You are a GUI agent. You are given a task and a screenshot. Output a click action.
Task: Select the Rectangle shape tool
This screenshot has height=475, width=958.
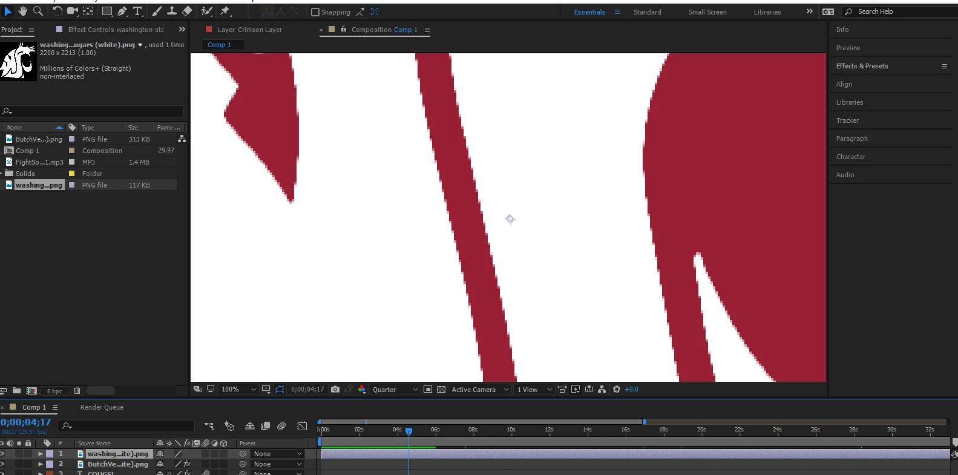(x=107, y=11)
